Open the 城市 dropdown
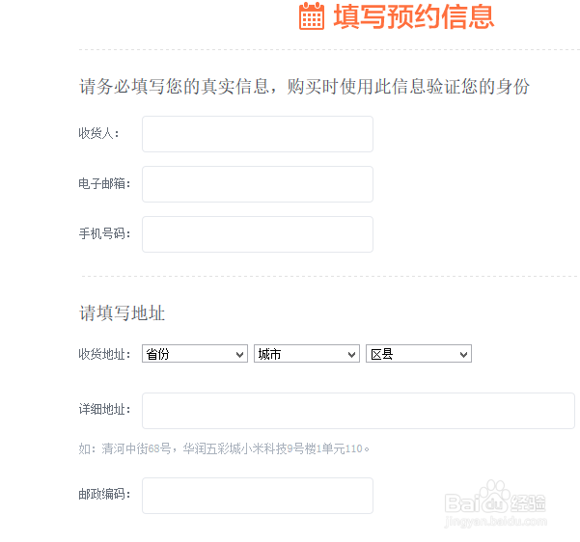Viewport: 580px width, 542px height. click(307, 354)
